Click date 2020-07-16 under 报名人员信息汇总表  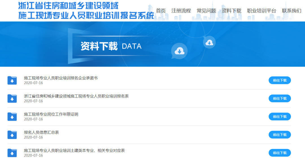point(33,137)
